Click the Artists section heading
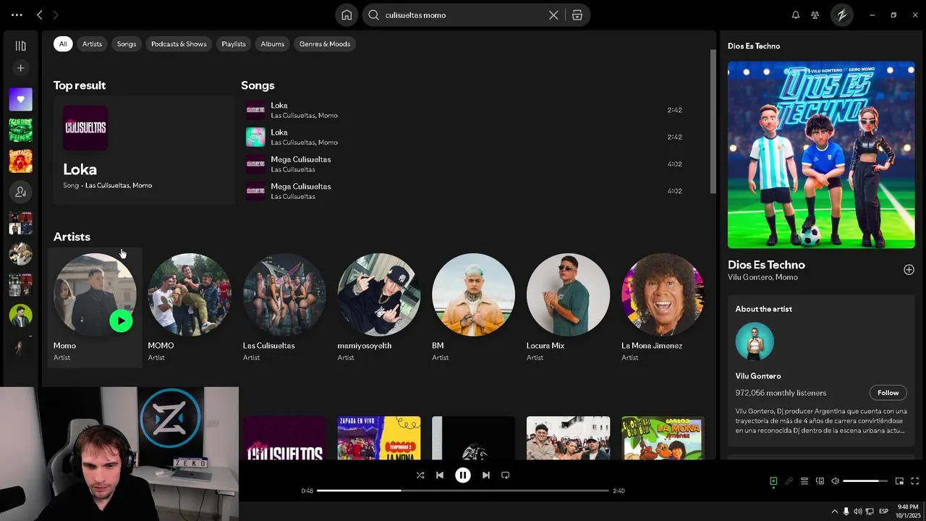This screenshot has width=926, height=521. 72,237
